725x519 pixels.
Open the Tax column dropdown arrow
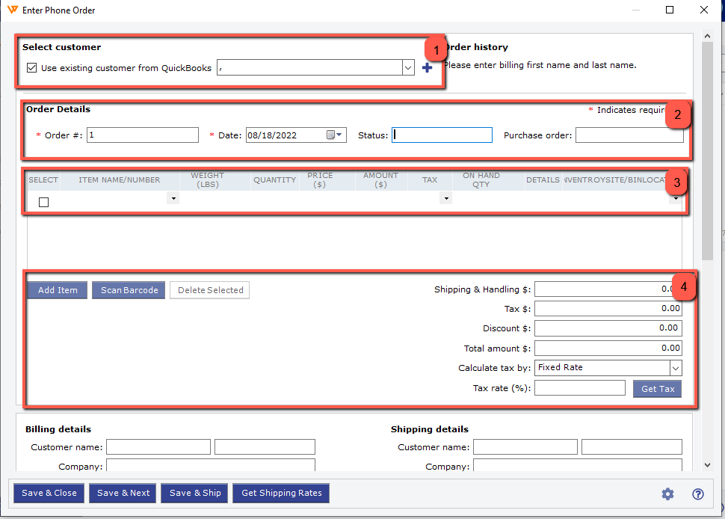tap(446, 199)
